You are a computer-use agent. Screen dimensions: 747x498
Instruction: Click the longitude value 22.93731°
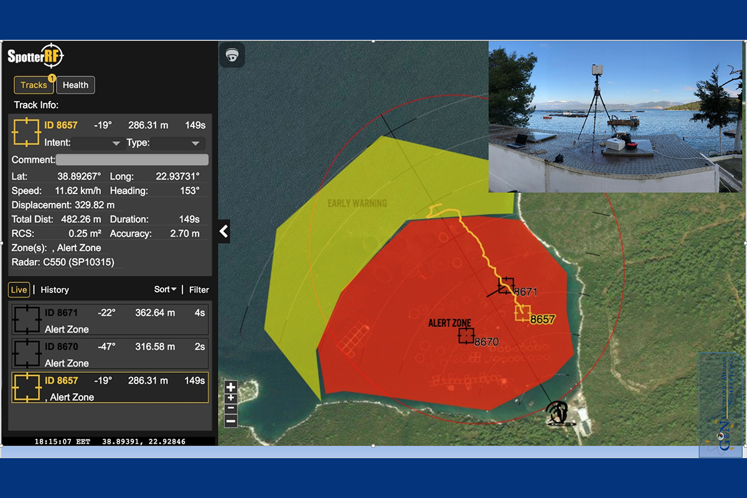point(179,177)
